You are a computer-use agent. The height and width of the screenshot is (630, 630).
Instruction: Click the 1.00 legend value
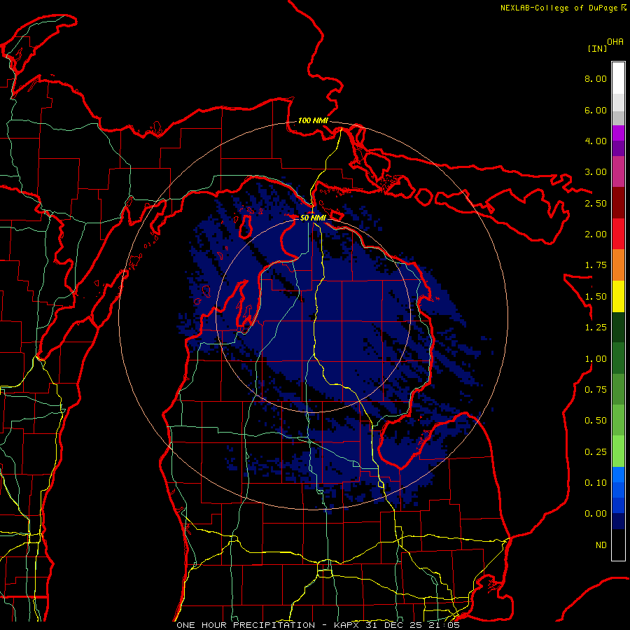(x=596, y=359)
